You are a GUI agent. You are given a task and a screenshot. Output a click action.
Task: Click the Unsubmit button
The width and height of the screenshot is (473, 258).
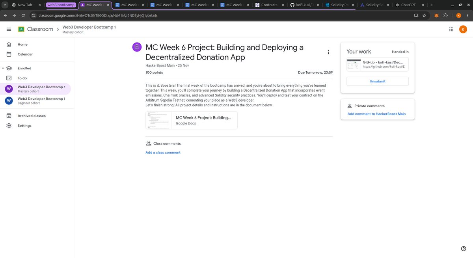(x=378, y=81)
